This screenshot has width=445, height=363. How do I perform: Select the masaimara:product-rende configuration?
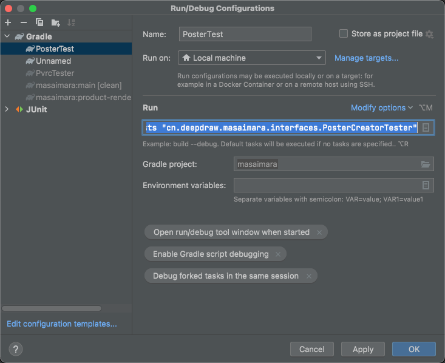pyautogui.click(x=66, y=98)
